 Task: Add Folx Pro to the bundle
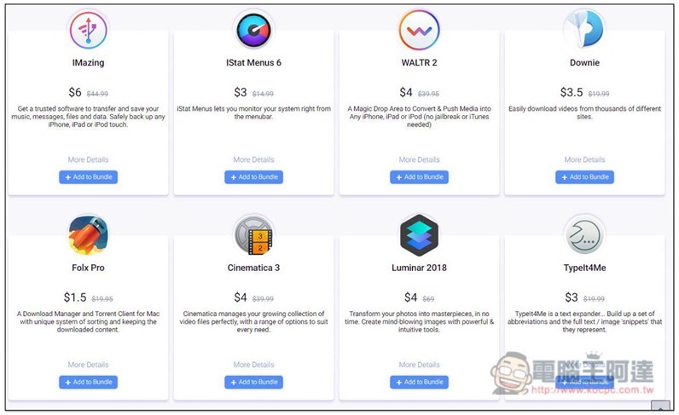[89, 382]
